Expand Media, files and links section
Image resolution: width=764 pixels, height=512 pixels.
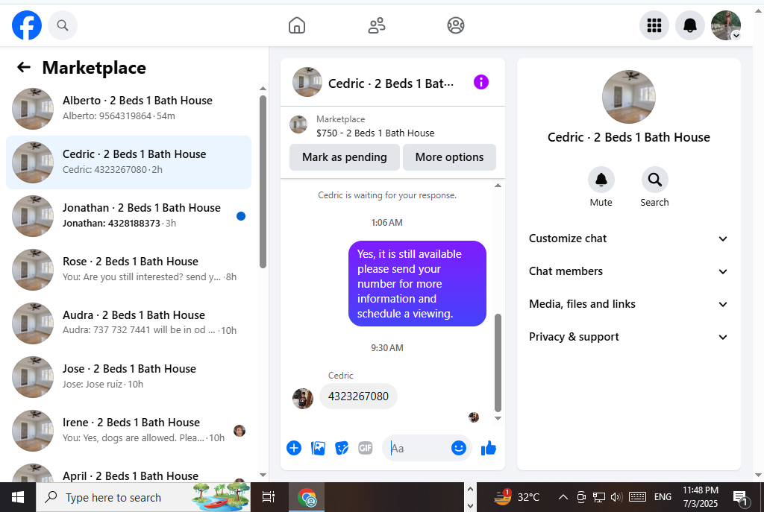[x=628, y=304]
